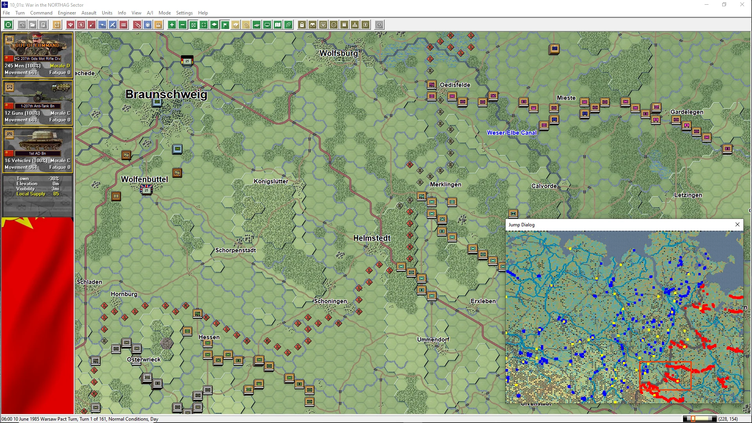
Task: Click the 'Weser-Elbe Canal' label
Action: pos(512,133)
